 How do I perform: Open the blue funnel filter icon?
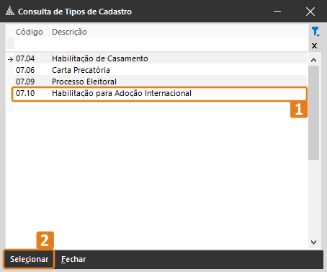click(315, 32)
